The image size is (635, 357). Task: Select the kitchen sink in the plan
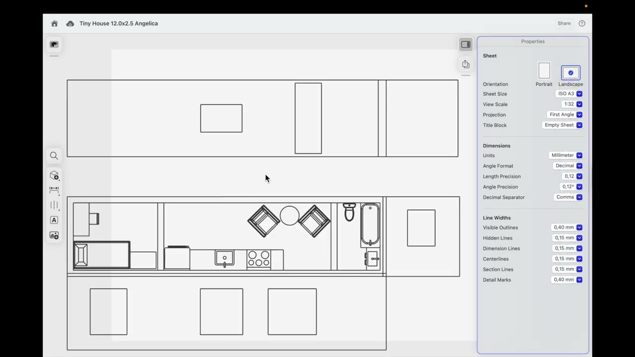224,259
